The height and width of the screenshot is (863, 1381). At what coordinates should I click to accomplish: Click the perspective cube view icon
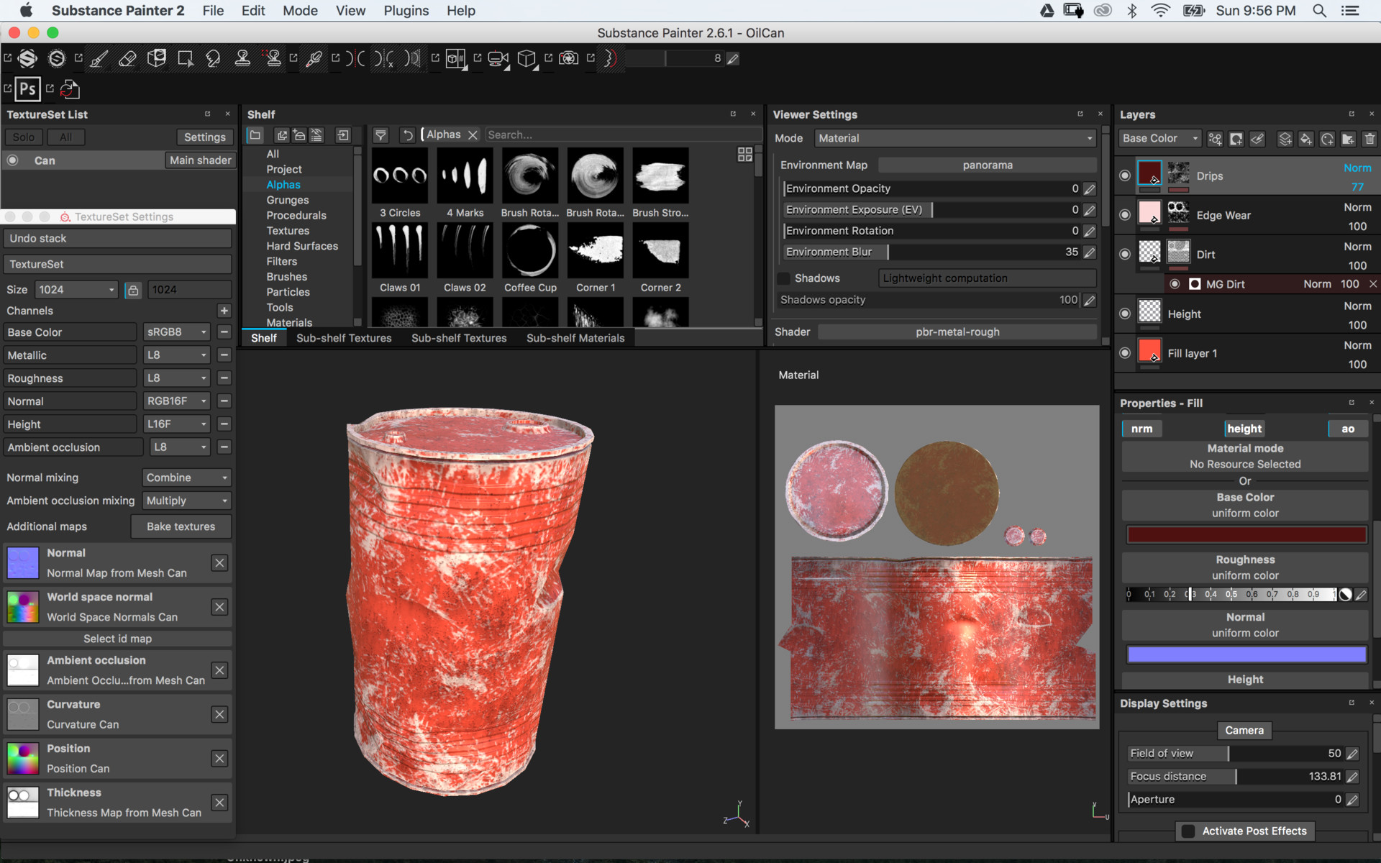point(527,59)
